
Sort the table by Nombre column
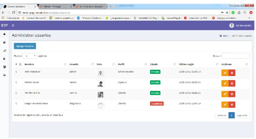tap(29, 64)
